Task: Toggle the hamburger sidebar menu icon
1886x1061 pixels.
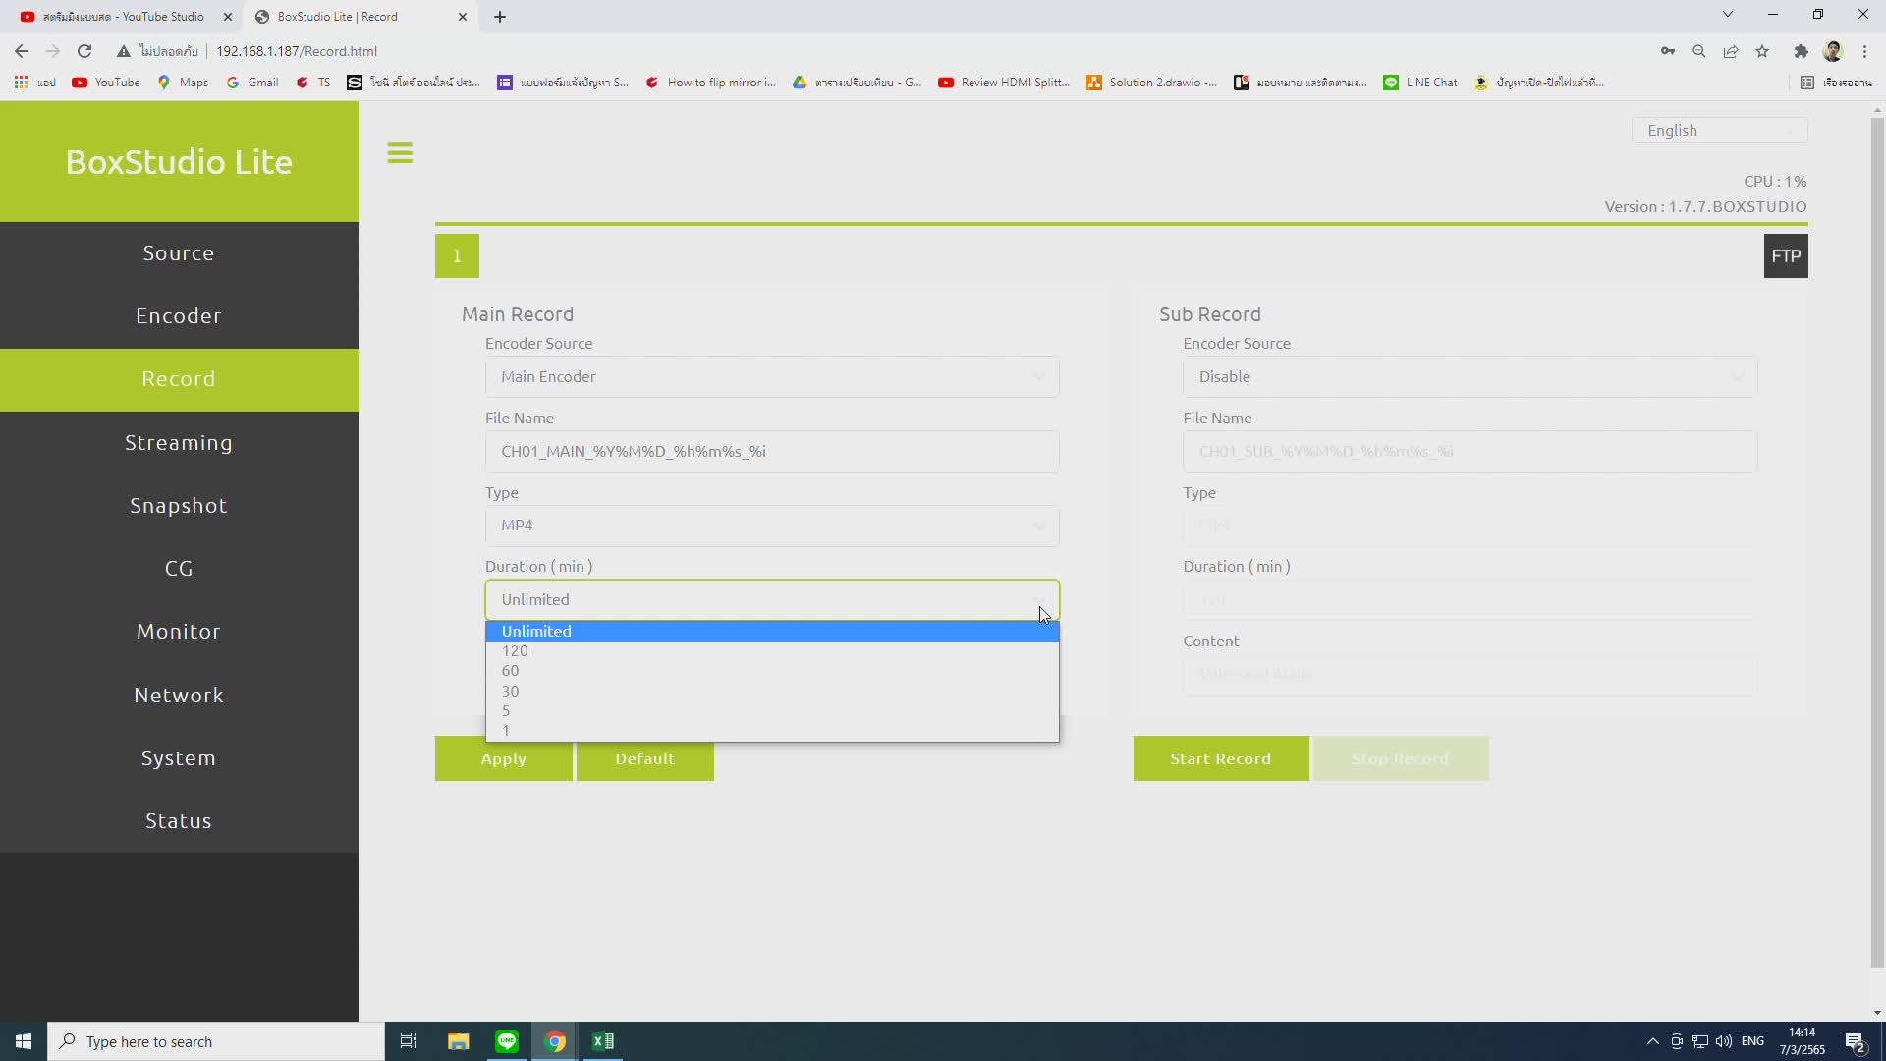Action: (400, 153)
